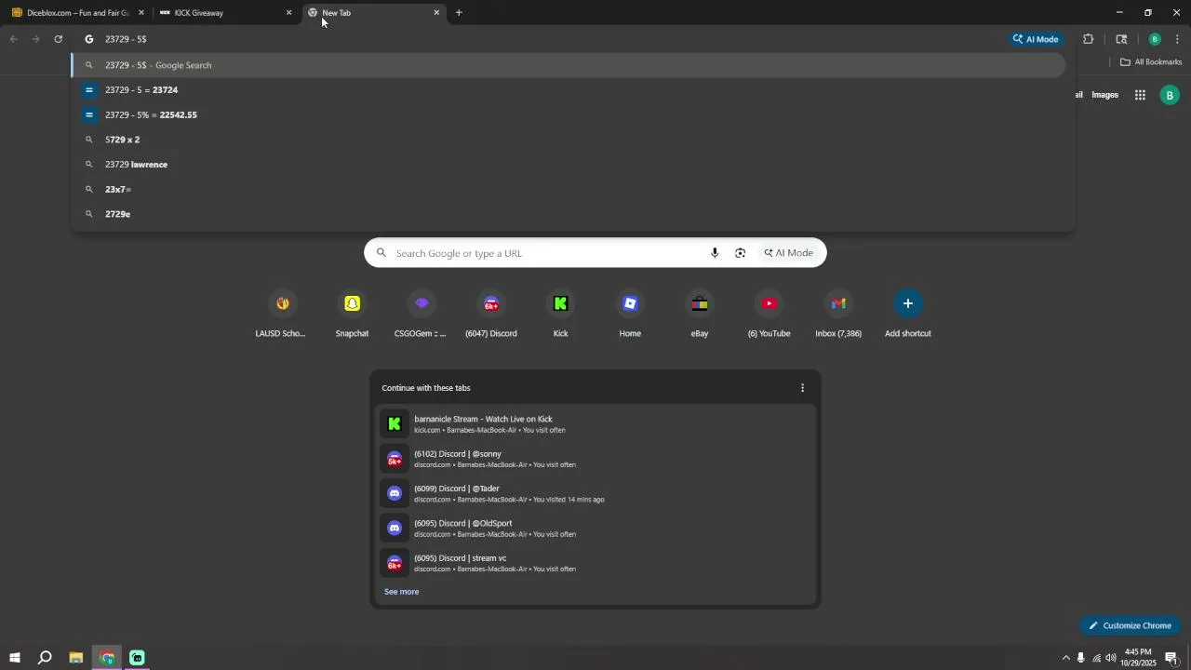Image resolution: width=1191 pixels, height=670 pixels.
Task: Click the Google Lens image search icon
Action: click(x=741, y=253)
